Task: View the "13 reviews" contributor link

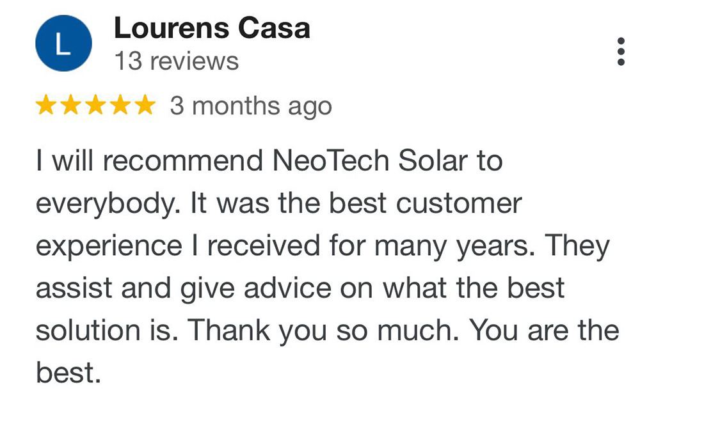Action: 177,61
